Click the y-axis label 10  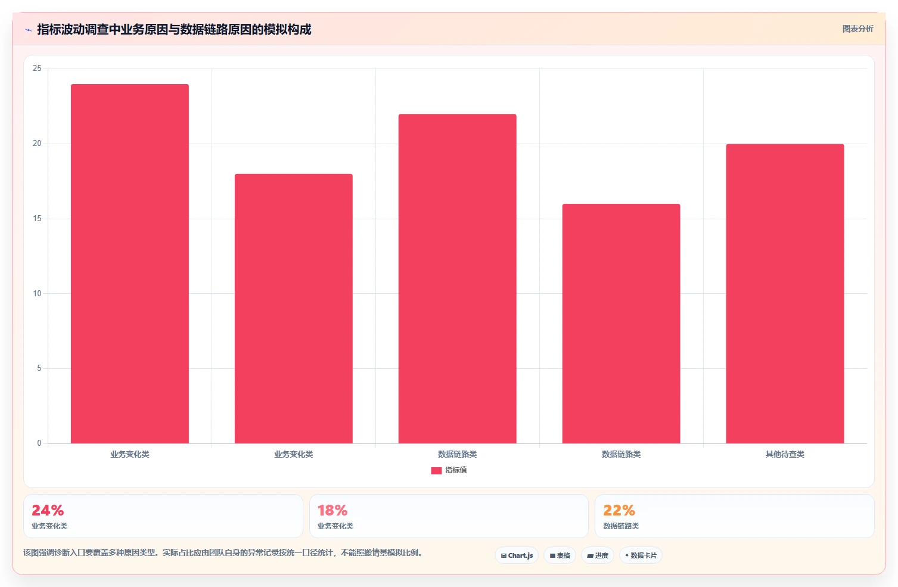pyautogui.click(x=37, y=293)
